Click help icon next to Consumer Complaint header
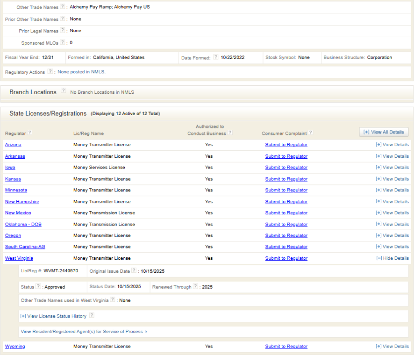The width and height of the screenshot is (414, 355). pyautogui.click(x=310, y=133)
